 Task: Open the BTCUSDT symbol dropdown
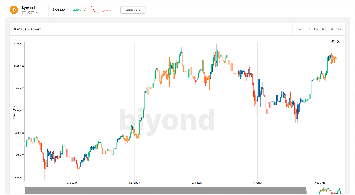click(x=30, y=13)
